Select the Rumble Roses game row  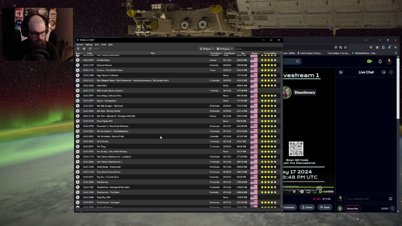point(178,60)
